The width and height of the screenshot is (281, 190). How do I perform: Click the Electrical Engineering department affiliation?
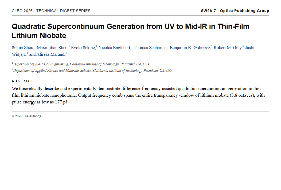tap(81, 64)
